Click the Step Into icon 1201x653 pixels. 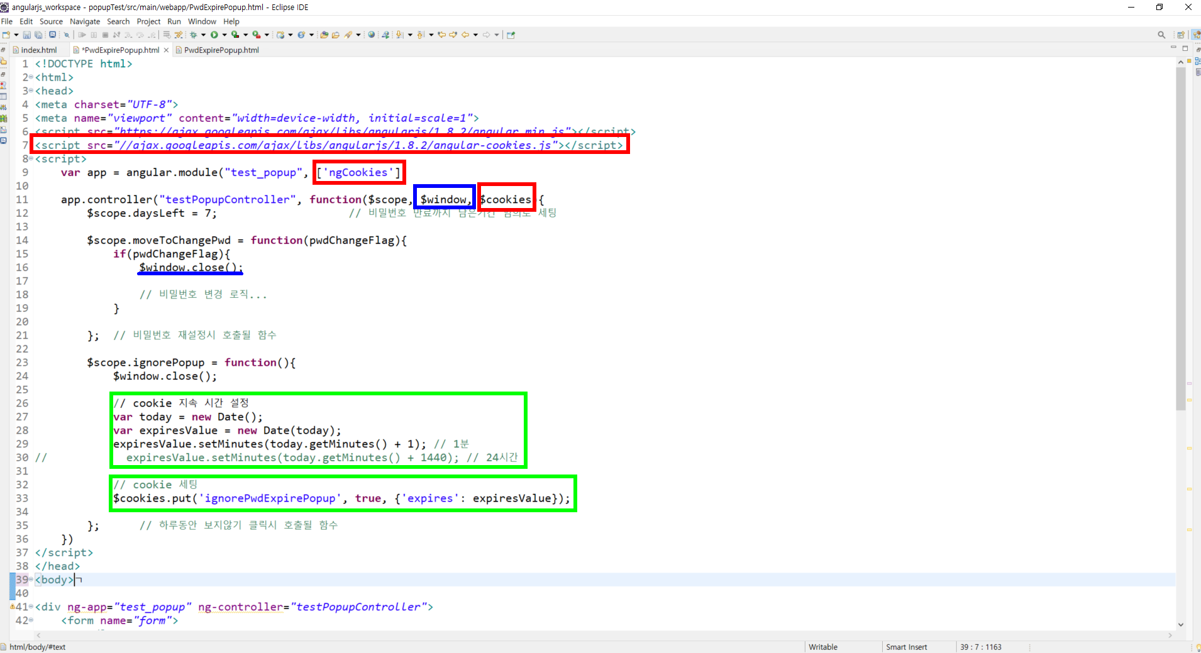tap(128, 35)
